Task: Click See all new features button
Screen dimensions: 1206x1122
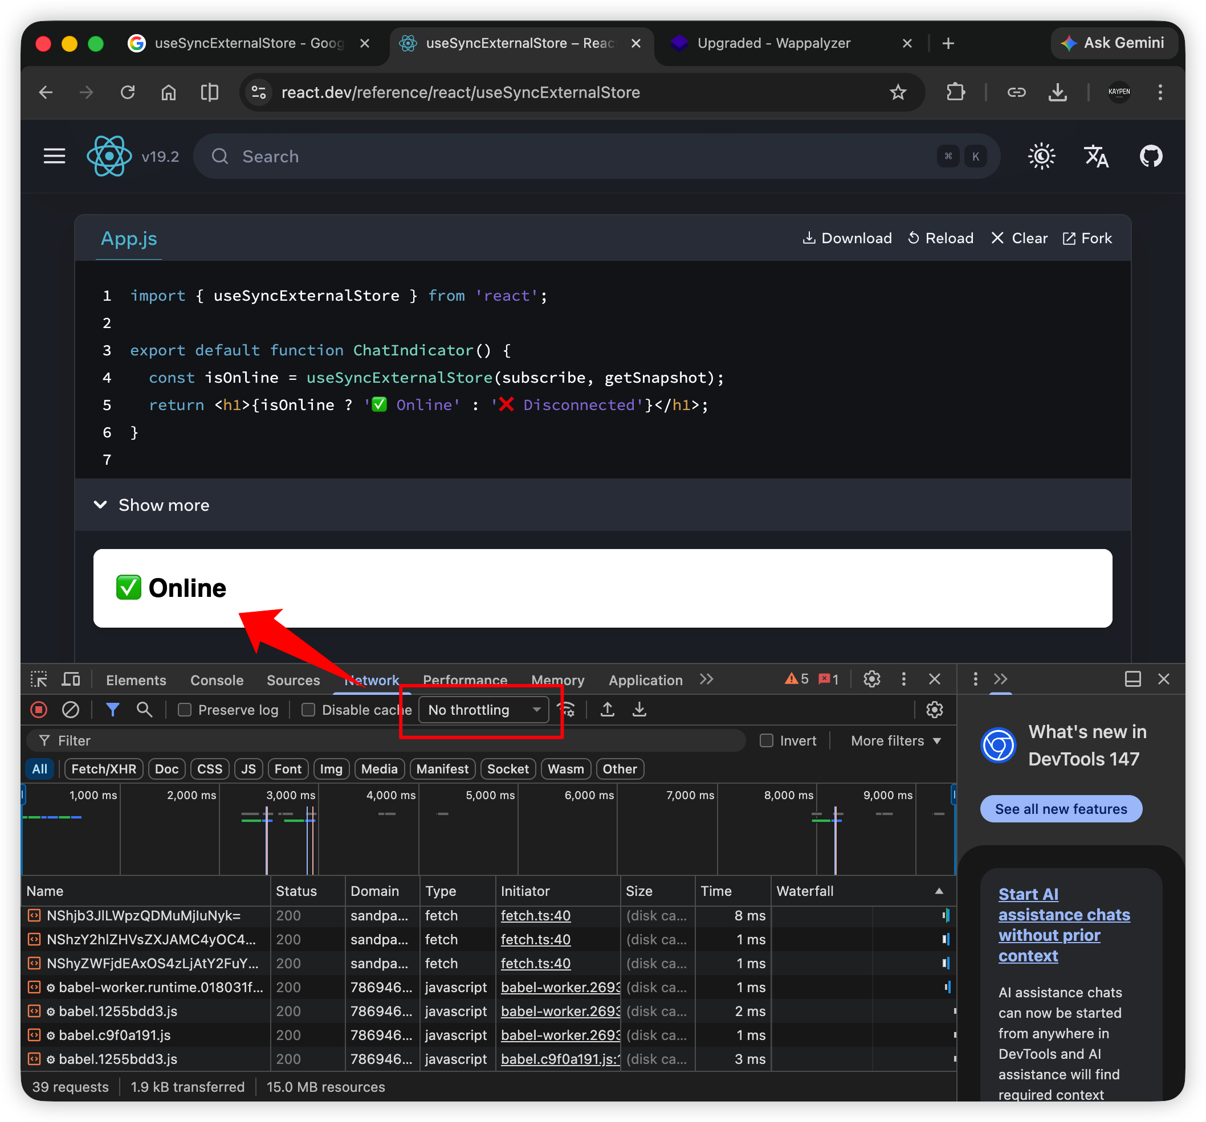Action: 1061,809
